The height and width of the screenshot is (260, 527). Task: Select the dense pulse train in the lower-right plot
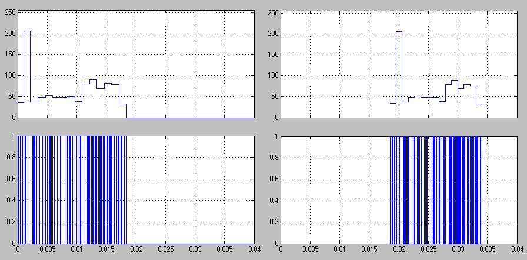pos(436,190)
